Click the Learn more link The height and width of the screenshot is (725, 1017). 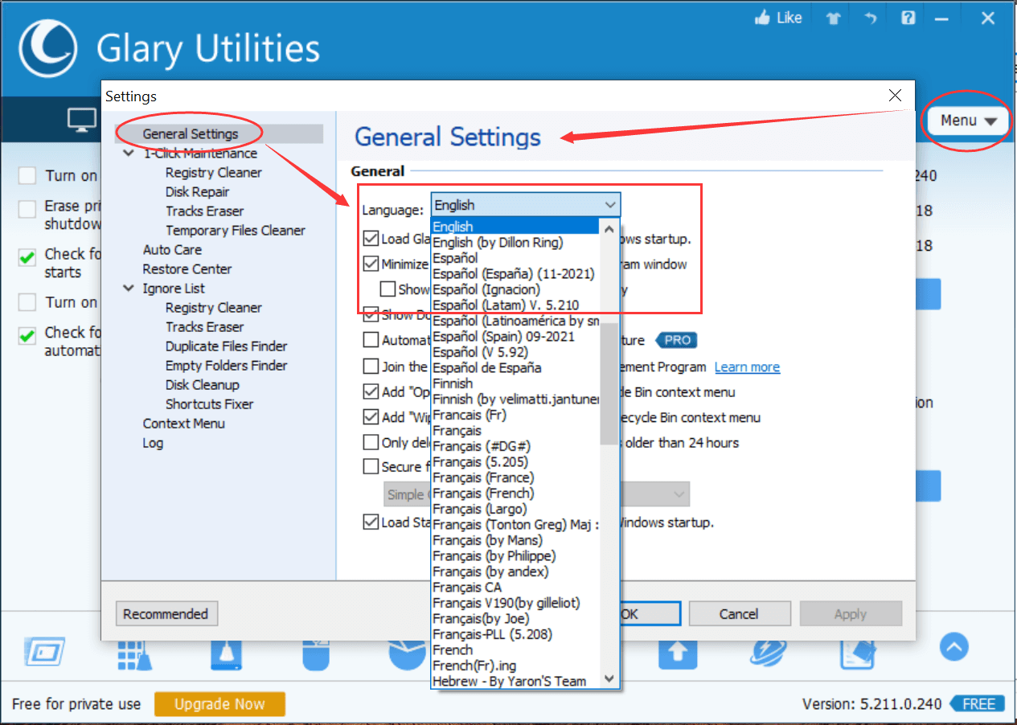(747, 367)
